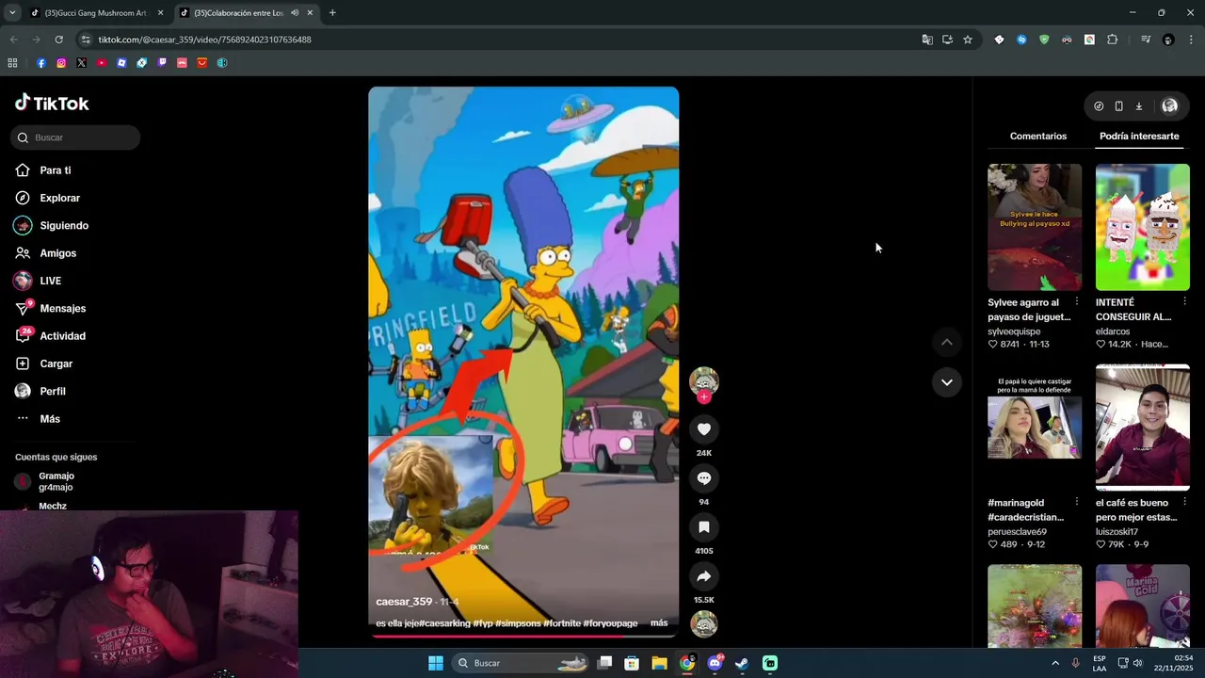
Task: Open the Chrome three-dot menu
Action: 1191,40
